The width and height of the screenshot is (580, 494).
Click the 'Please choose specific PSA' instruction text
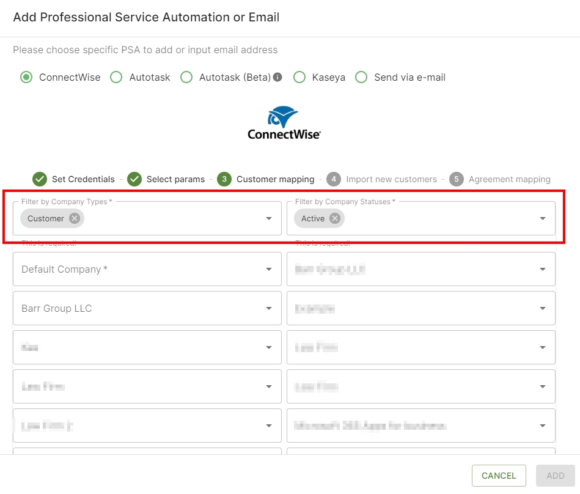pos(145,50)
